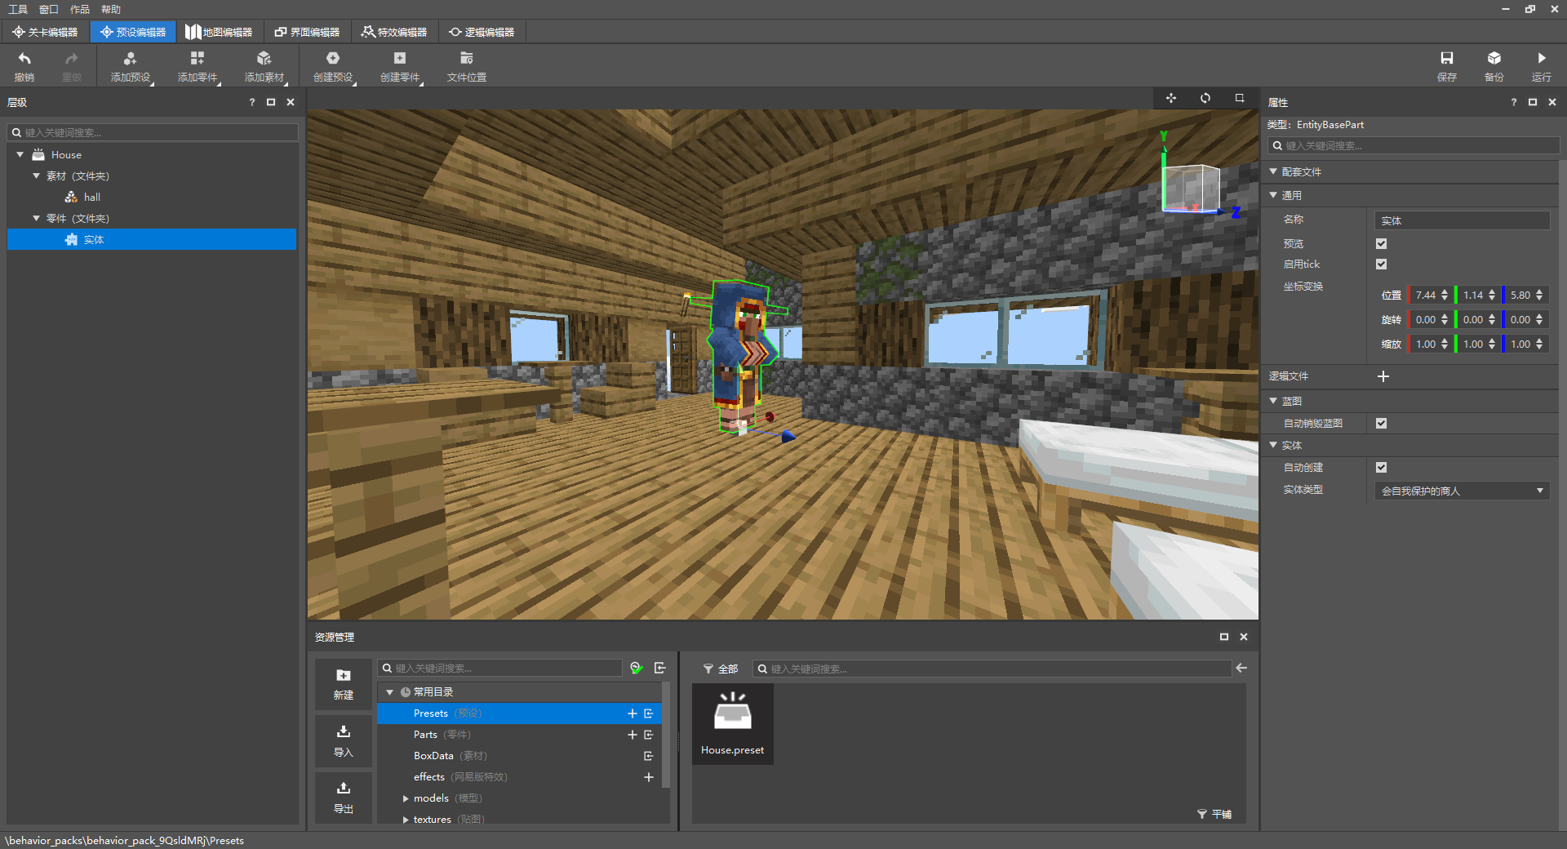
Task: Collapse the House tree node
Action: tap(20, 154)
